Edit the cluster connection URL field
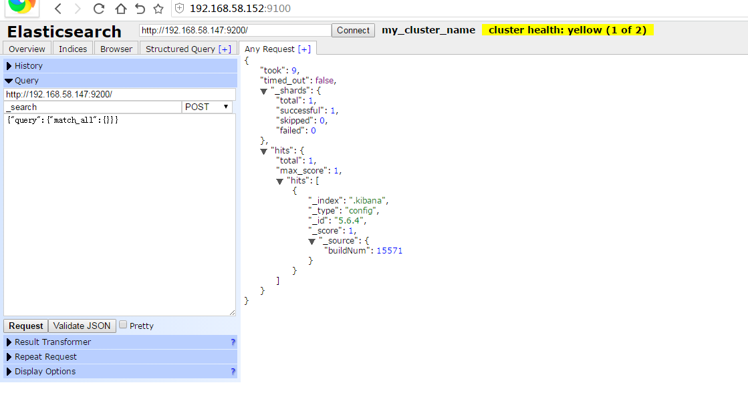This screenshot has height=405, width=748. coord(235,31)
